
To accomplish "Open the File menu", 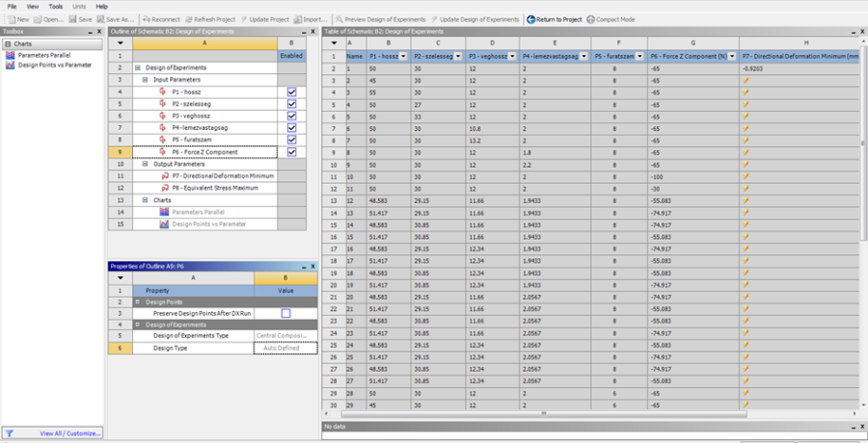I will pyautogui.click(x=12, y=7).
